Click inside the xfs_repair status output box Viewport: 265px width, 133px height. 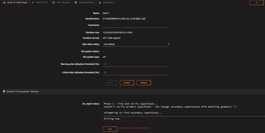click(x=184, y=111)
